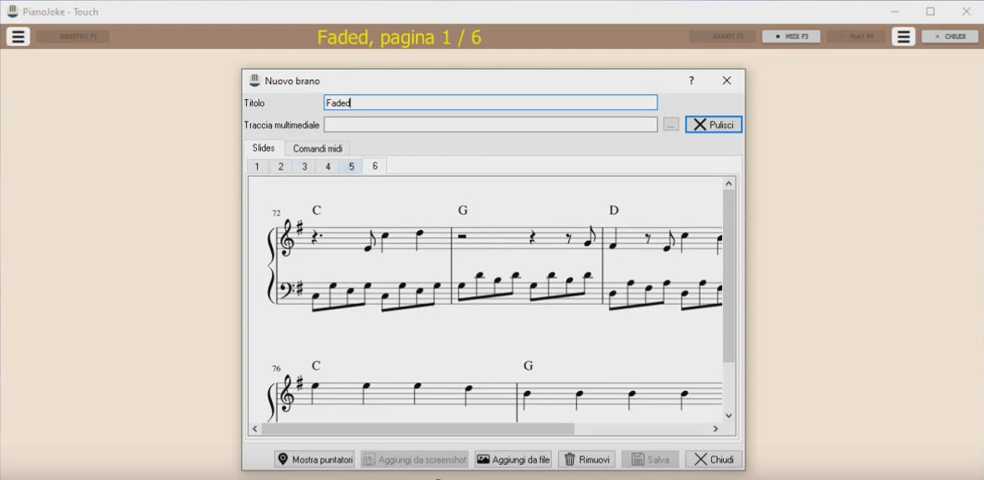Click the Rimuovi button
Viewport: 984px width, 480px height.
tap(587, 459)
